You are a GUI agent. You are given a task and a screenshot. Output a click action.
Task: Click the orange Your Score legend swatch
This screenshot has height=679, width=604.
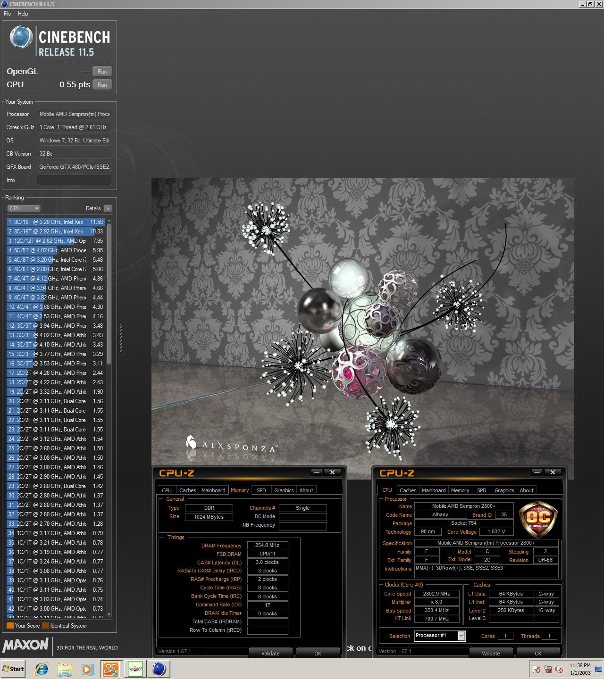pos(10,626)
